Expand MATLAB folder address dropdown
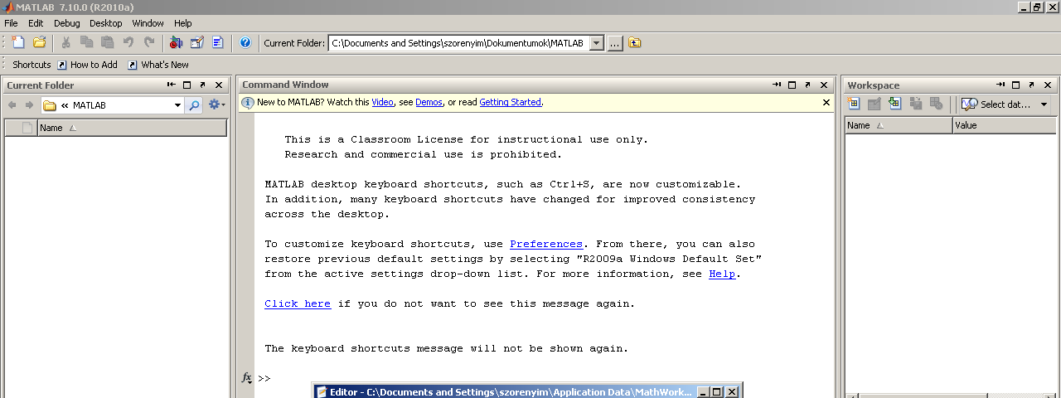This screenshot has width=1061, height=398. click(177, 105)
